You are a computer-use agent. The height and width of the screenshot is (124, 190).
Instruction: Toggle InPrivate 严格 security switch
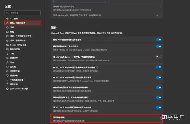(x=159, y=15)
